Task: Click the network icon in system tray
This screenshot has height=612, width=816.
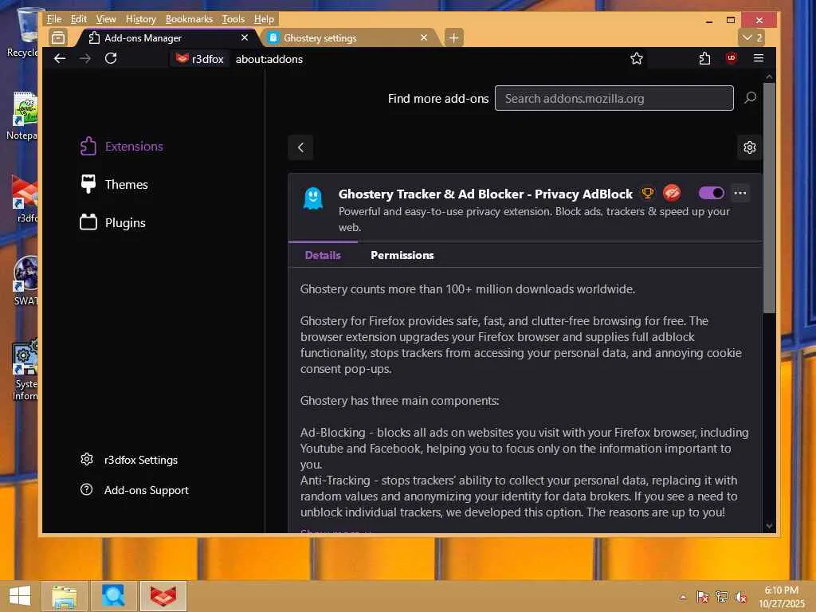Action: click(x=722, y=597)
